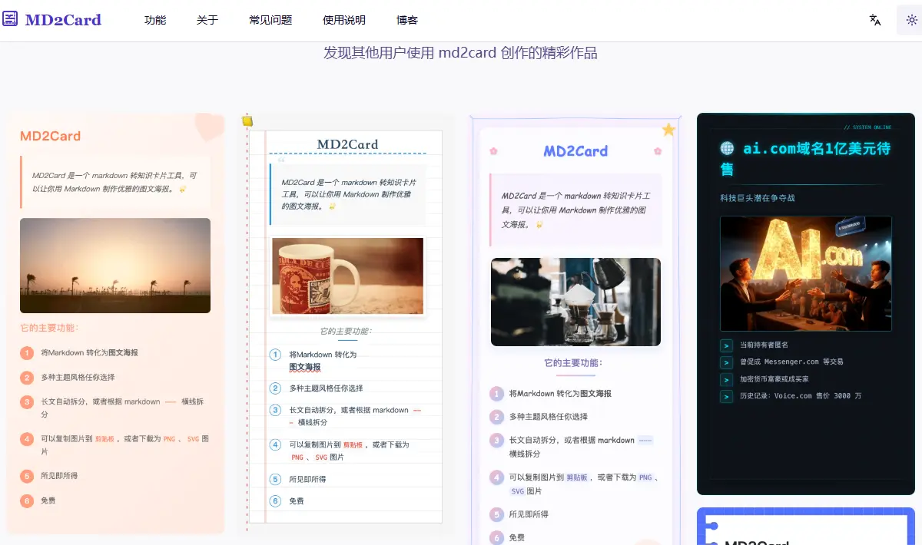This screenshot has width=922, height=545.
Task: Click the PNG tag in the orange card
Action: click(169, 439)
